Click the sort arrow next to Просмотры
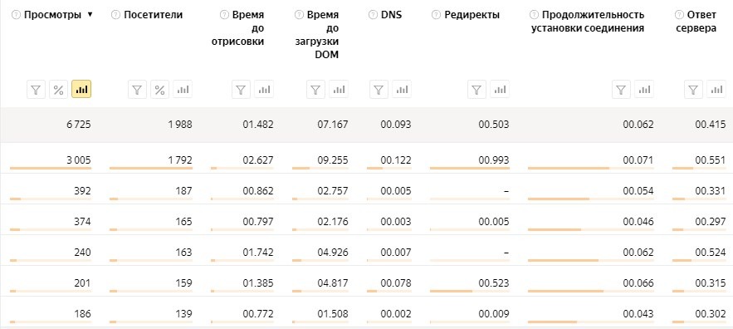The image size is (733, 329). coord(90,14)
